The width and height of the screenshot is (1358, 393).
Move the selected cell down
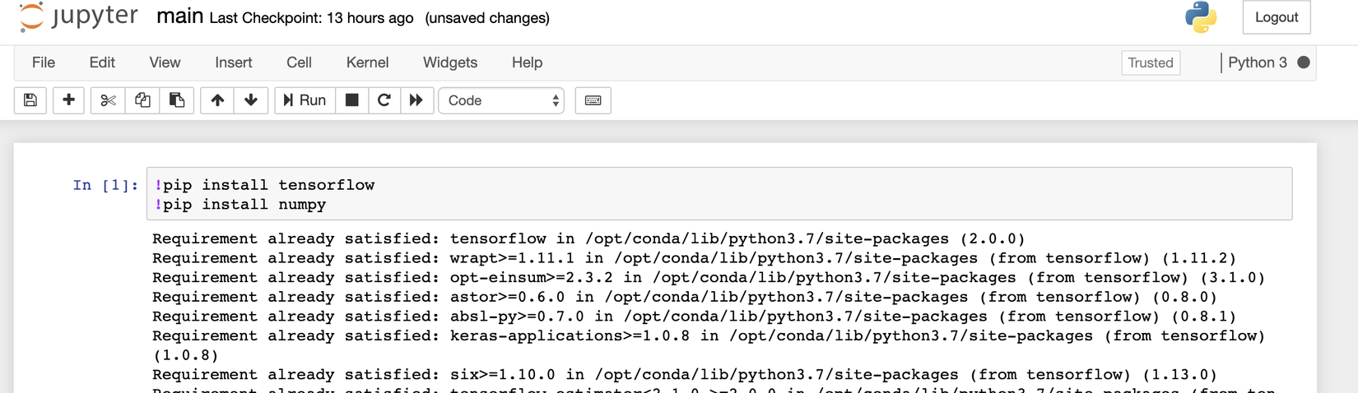[x=251, y=100]
